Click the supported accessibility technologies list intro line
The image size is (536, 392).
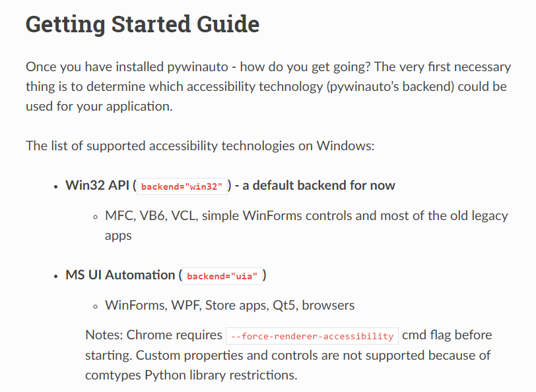click(x=200, y=146)
